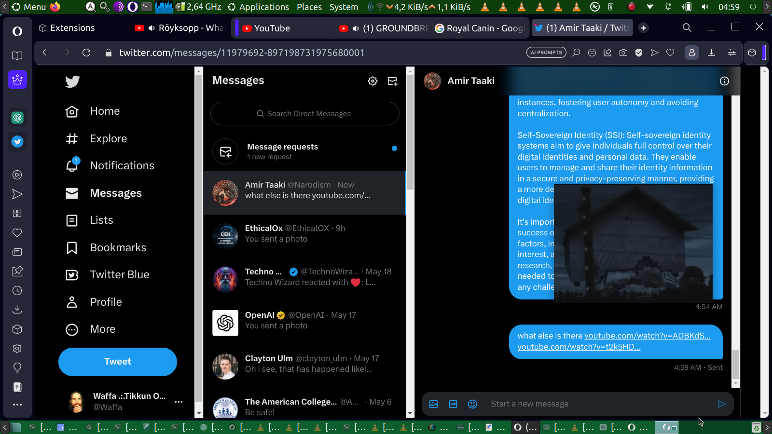Switch to the Royal Canin Google tab
Image resolution: width=772 pixels, height=434 pixels.
(x=479, y=28)
